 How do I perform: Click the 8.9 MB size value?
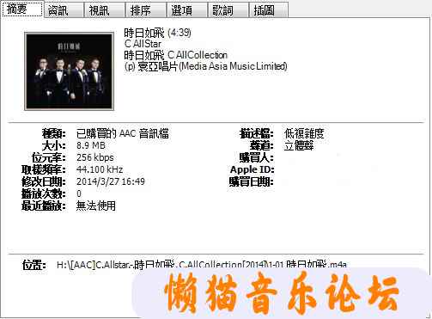91,145
